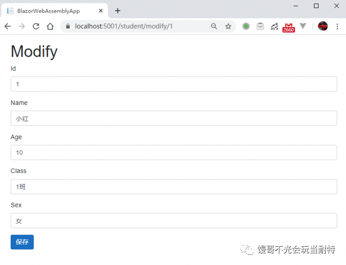Reload the current page
Image resolution: width=346 pixels, height=265 pixels.
[x=36, y=26]
